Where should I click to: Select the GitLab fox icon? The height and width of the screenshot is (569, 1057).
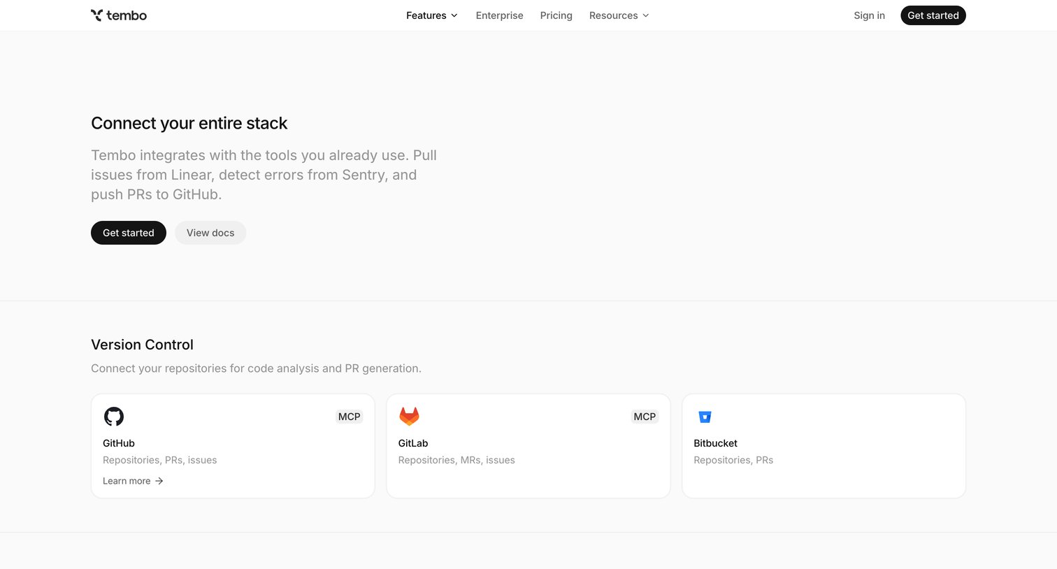pyautogui.click(x=409, y=417)
